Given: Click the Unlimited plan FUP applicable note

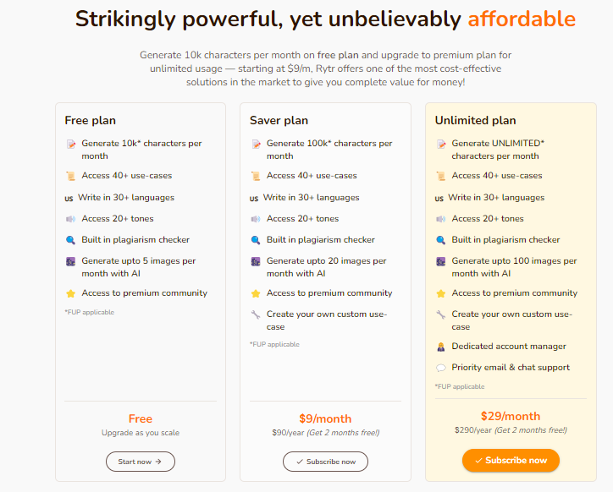Looking at the screenshot, I should [460, 386].
